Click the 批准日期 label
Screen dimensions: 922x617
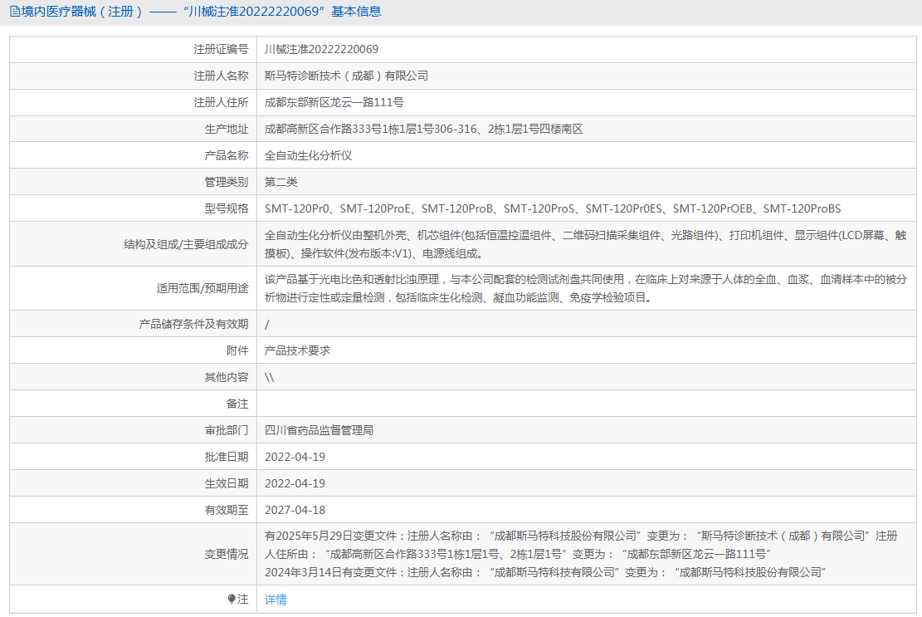coord(227,457)
